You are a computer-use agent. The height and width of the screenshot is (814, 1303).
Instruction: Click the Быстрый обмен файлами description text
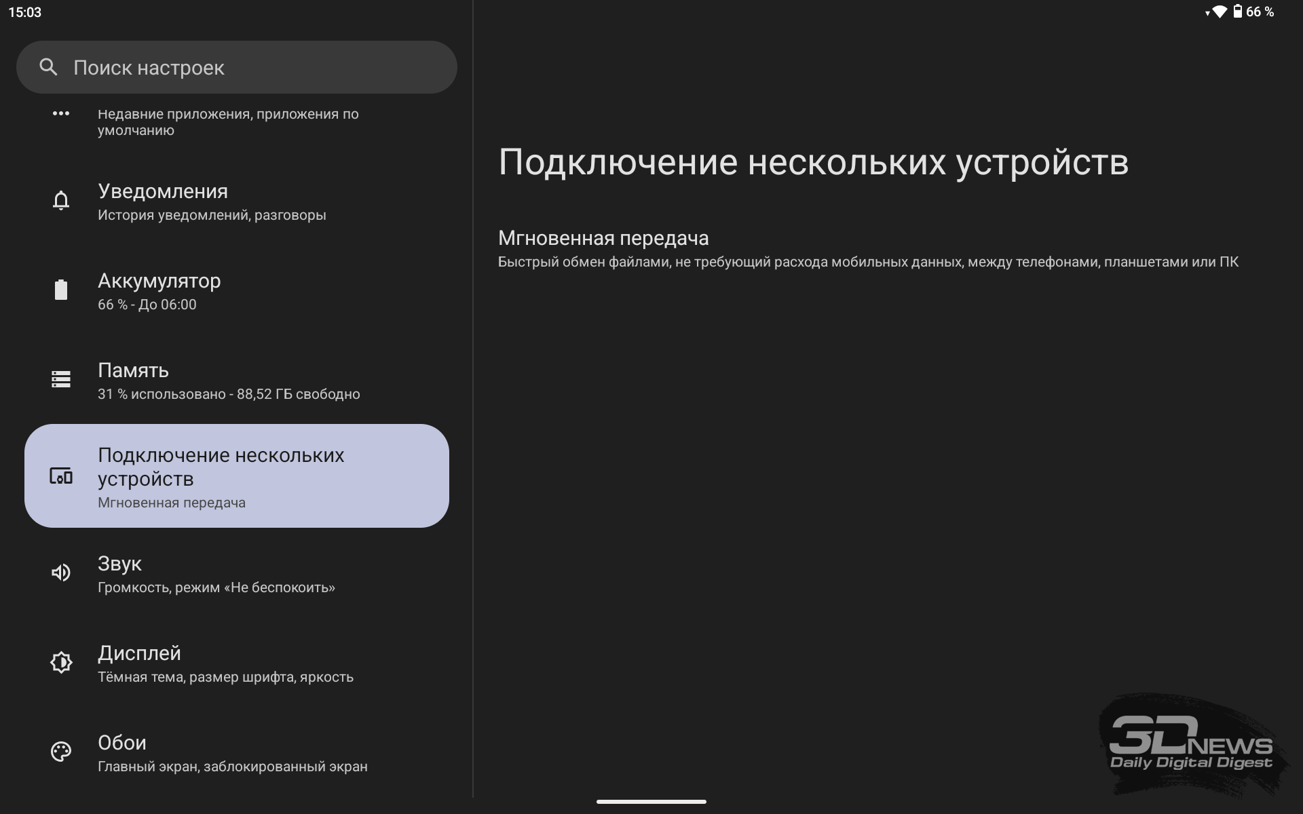point(868,262)
